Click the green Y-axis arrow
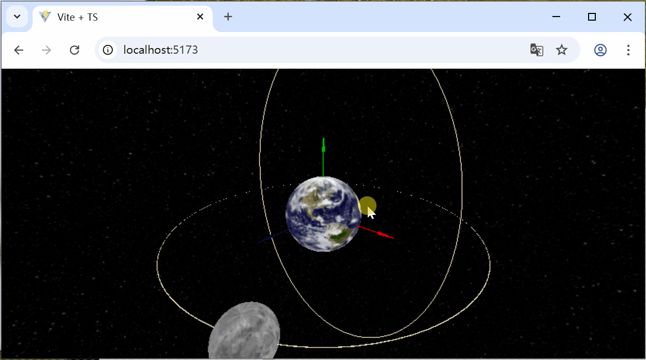 tap(323, 157)
